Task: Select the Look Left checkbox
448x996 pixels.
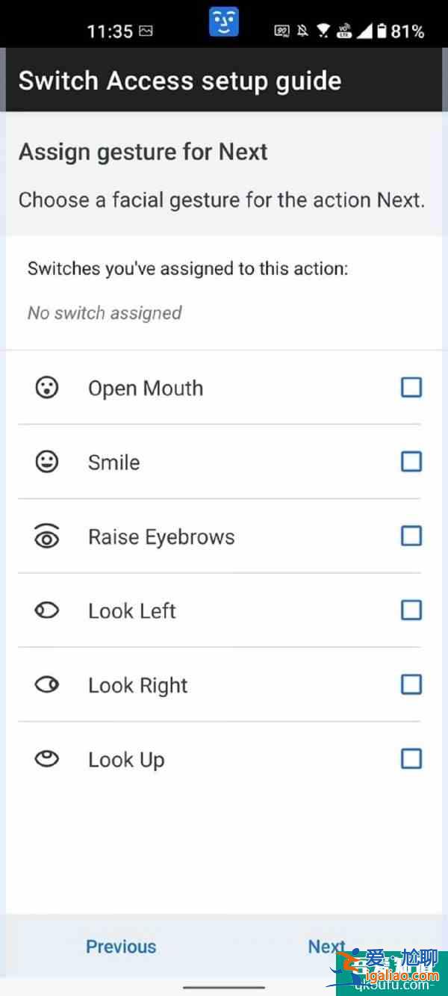Action: click(x=411, y=610)
